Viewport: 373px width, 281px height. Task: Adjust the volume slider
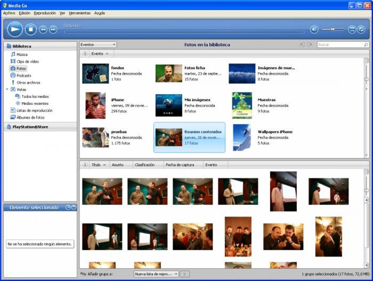click(x=332, y=29)
